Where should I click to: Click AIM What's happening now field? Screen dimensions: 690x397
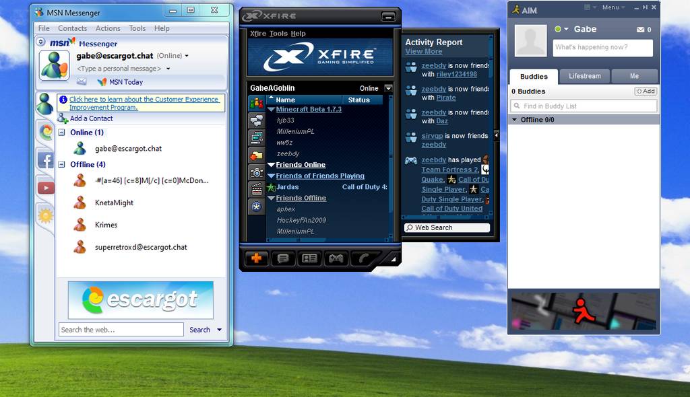point(602,48)
